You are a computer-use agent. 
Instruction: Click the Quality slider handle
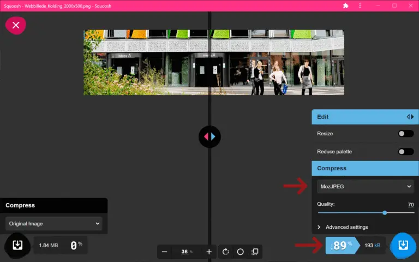(385, 212)
